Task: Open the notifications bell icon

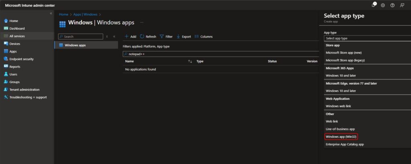Action: click(374, 5)
